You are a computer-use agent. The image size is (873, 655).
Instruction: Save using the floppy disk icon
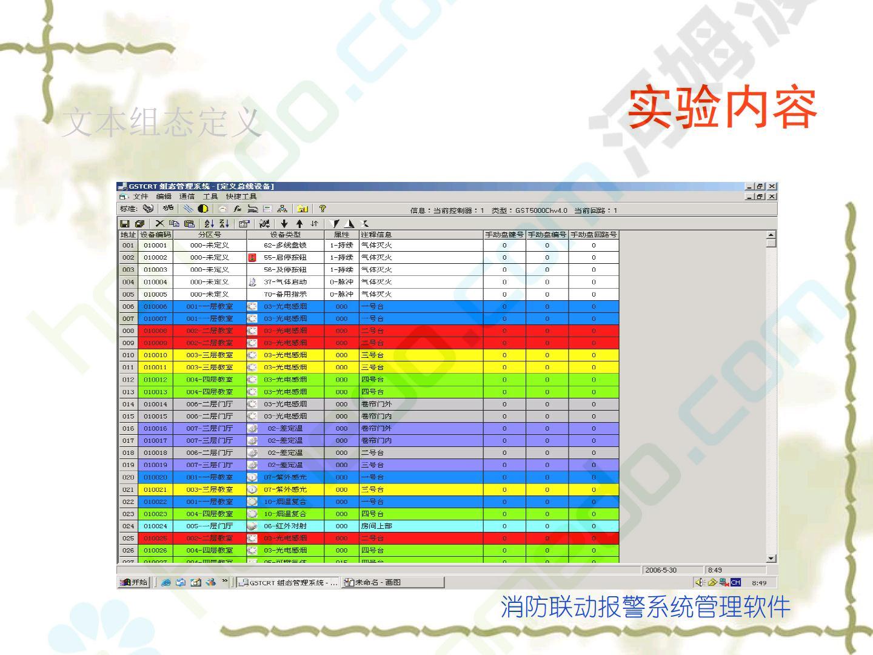click(124, 224)
